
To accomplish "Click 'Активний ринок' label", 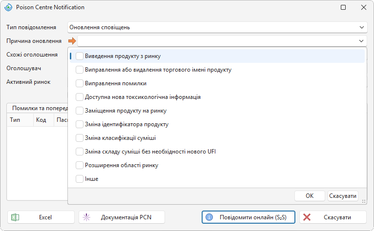I will 28,82.
